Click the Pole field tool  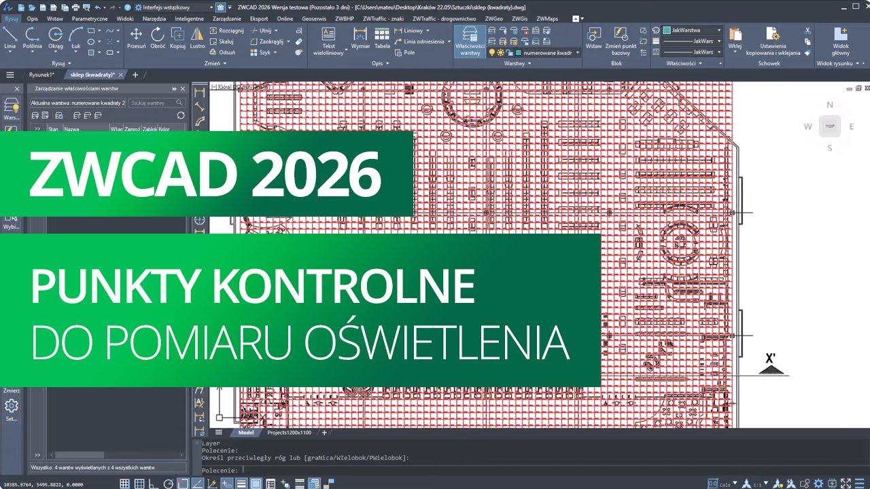pyautogui.click(x=404, y=52)
